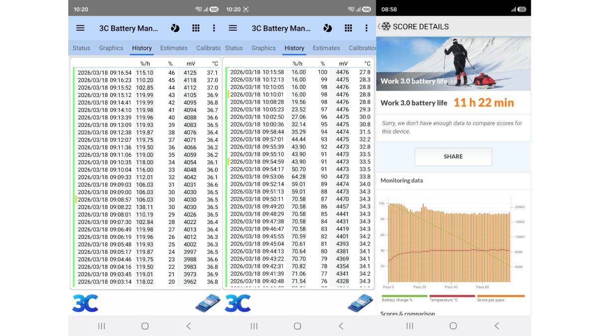This screenshot has height=336, width=598.
Task: Open grid apps icon in left 3C toolbar
Action: 196,28
